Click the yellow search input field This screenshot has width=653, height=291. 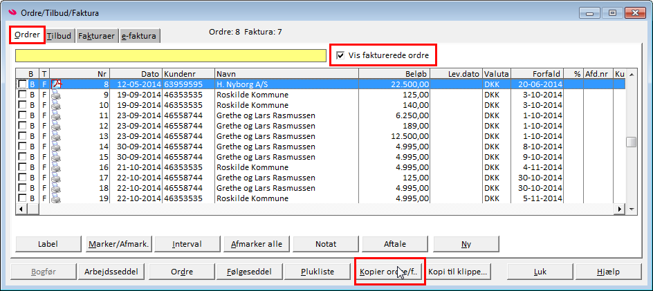point(171,55)
